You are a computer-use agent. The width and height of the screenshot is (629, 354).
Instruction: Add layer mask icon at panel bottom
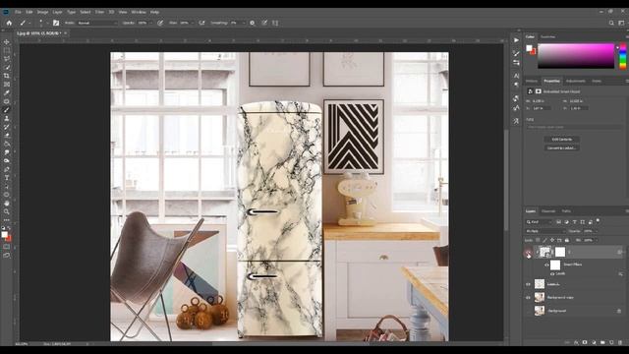tap(585, 343)
